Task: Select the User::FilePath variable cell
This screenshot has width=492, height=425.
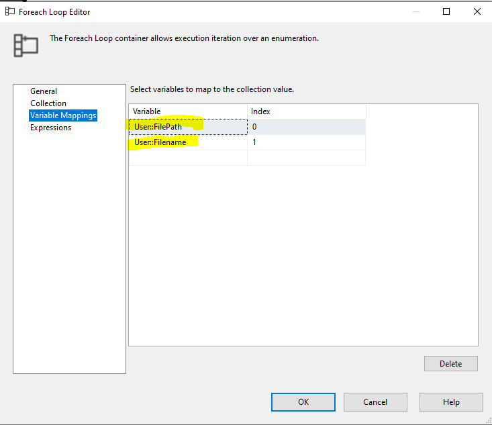Action: pyautogui.click(x=188, y=127)
